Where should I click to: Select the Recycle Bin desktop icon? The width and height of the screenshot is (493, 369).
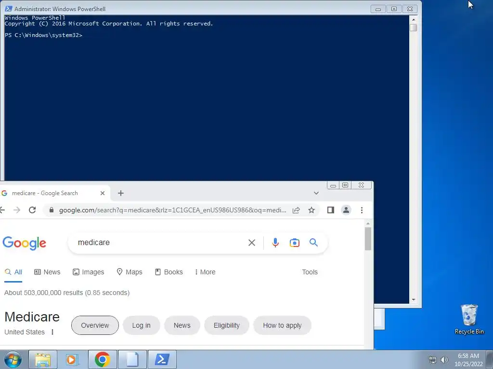469,320
